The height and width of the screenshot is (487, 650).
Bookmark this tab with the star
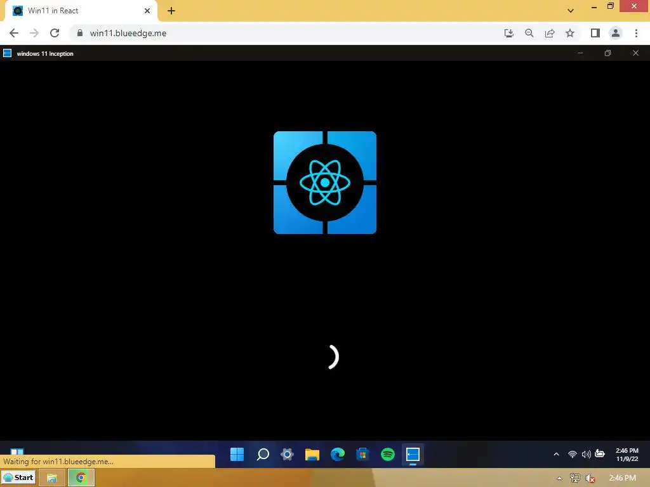click(x=570, y=33)
